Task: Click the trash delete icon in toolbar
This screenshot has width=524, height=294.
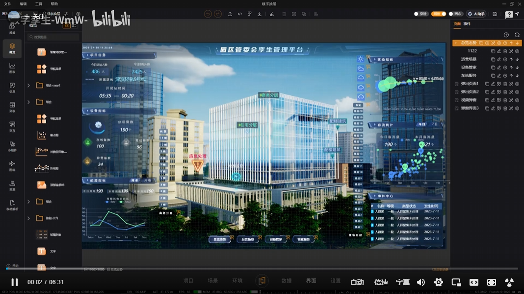Action: (284, 14)
